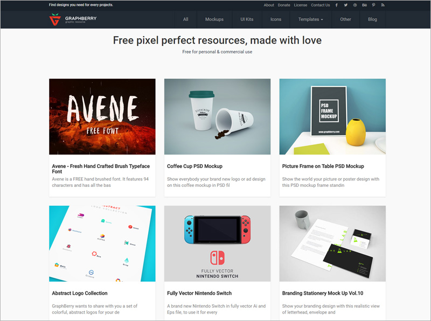
Task: View the License page
Action: [x=301, y=5]
